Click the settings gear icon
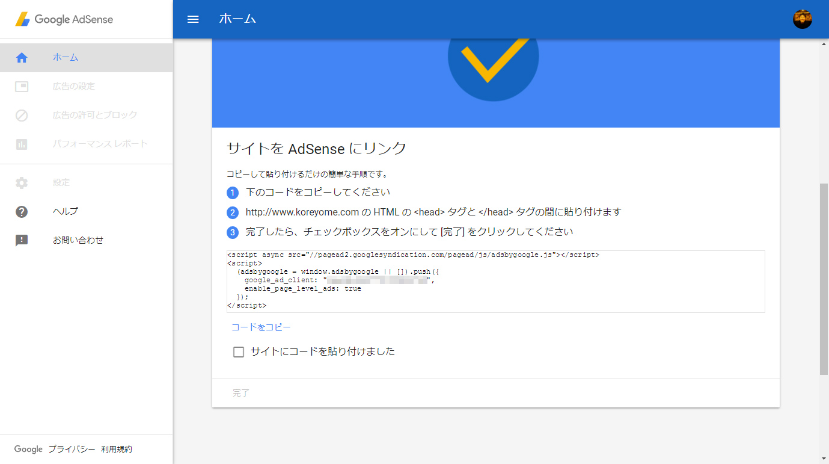The height and width of the screenshot is (464, 829). (22, 183)
